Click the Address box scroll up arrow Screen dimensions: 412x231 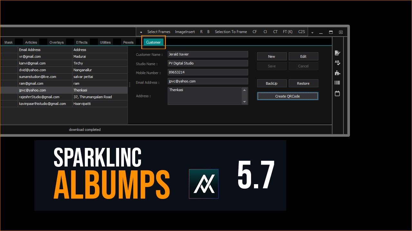click(x=244, y=90)
